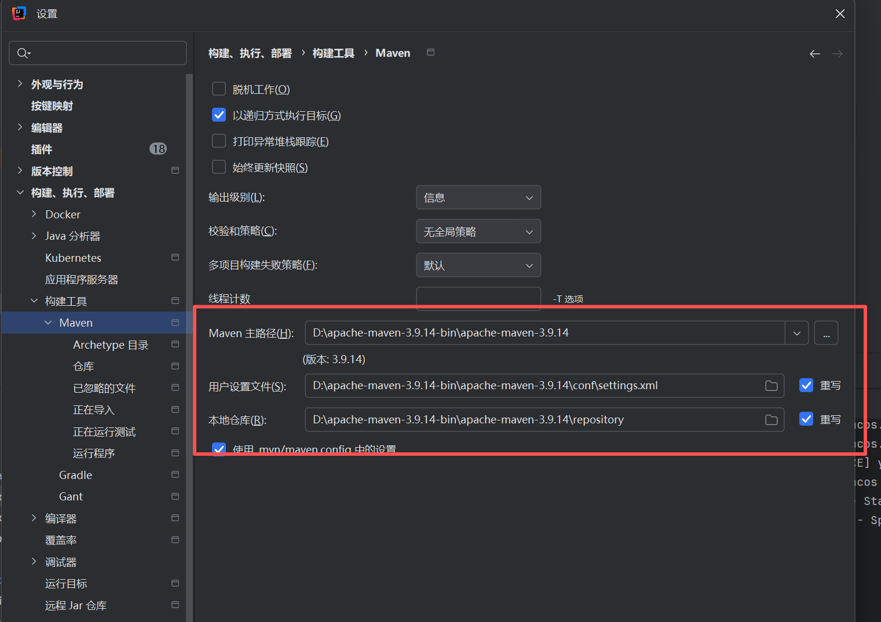Click project icon next to 编译器
Viewport: 881px width, 622px height.
pyautogui.click(x=175, y=518)
